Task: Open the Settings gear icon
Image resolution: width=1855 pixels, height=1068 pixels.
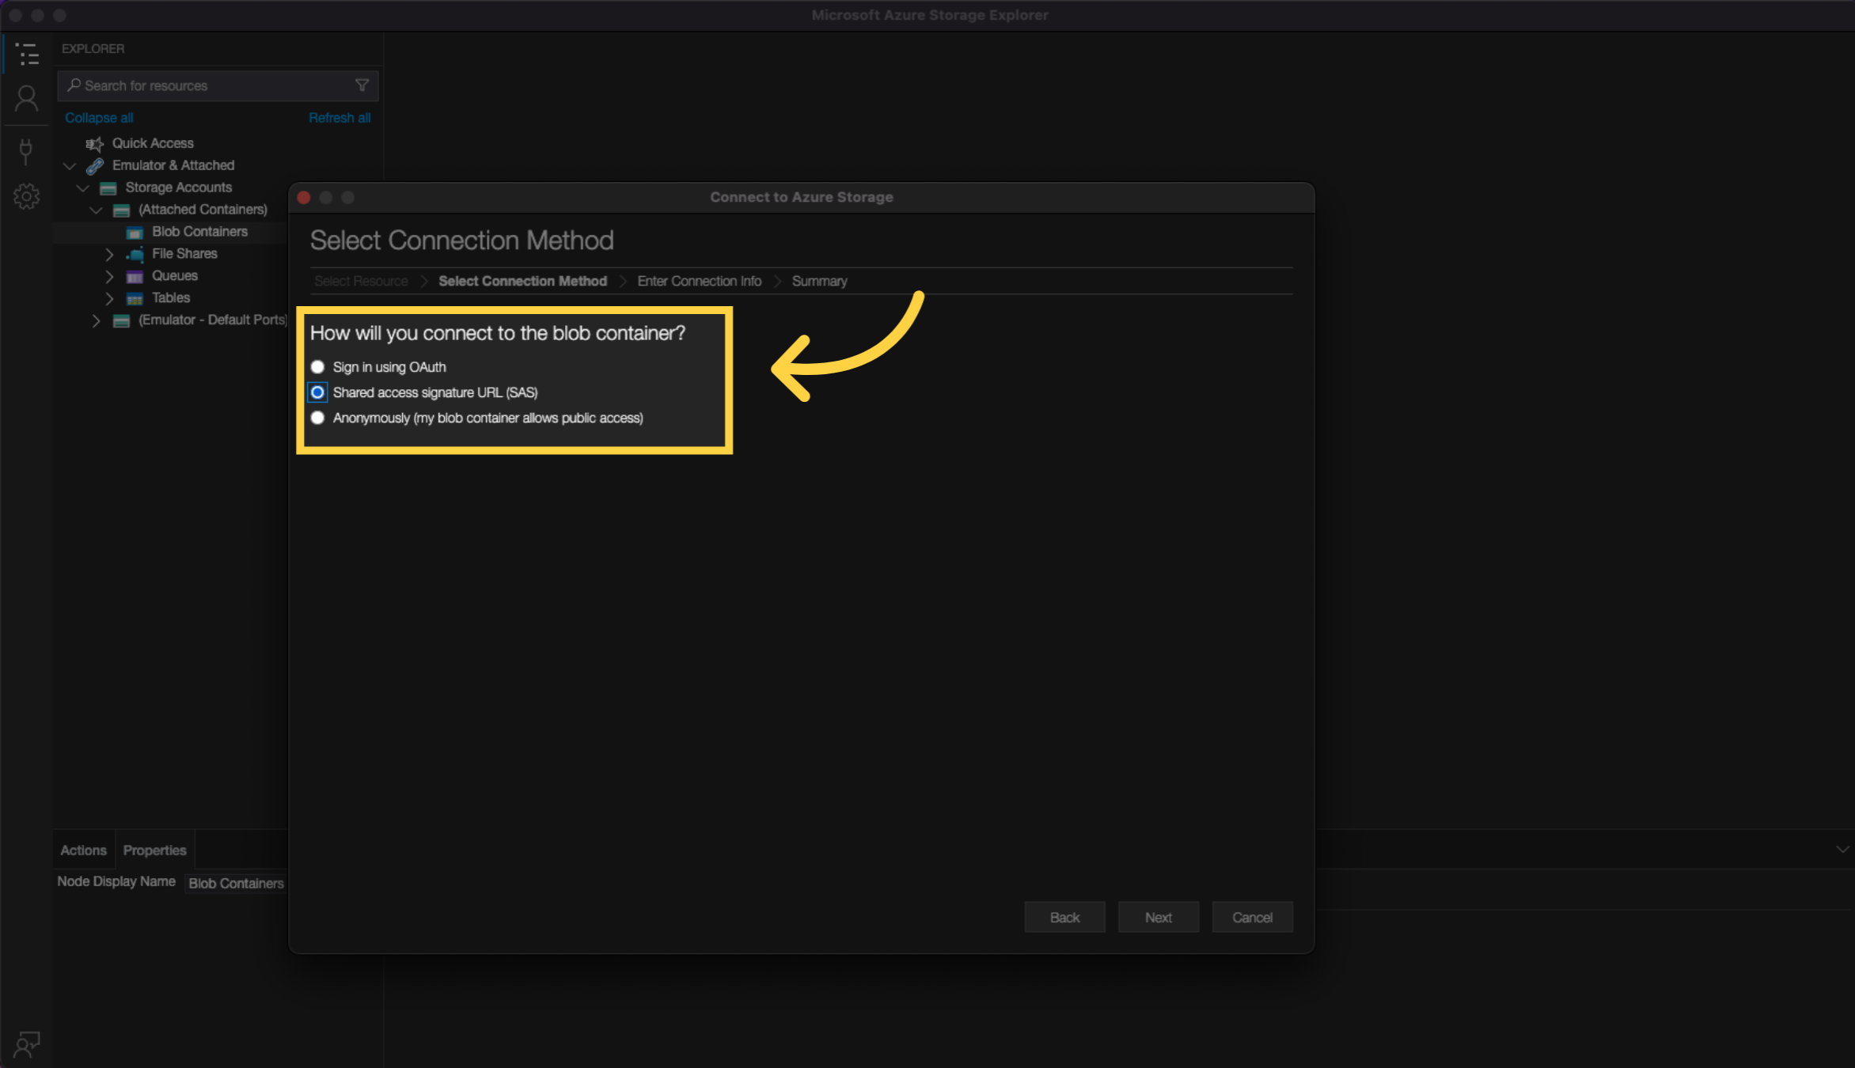Action: tap(26, 196)
